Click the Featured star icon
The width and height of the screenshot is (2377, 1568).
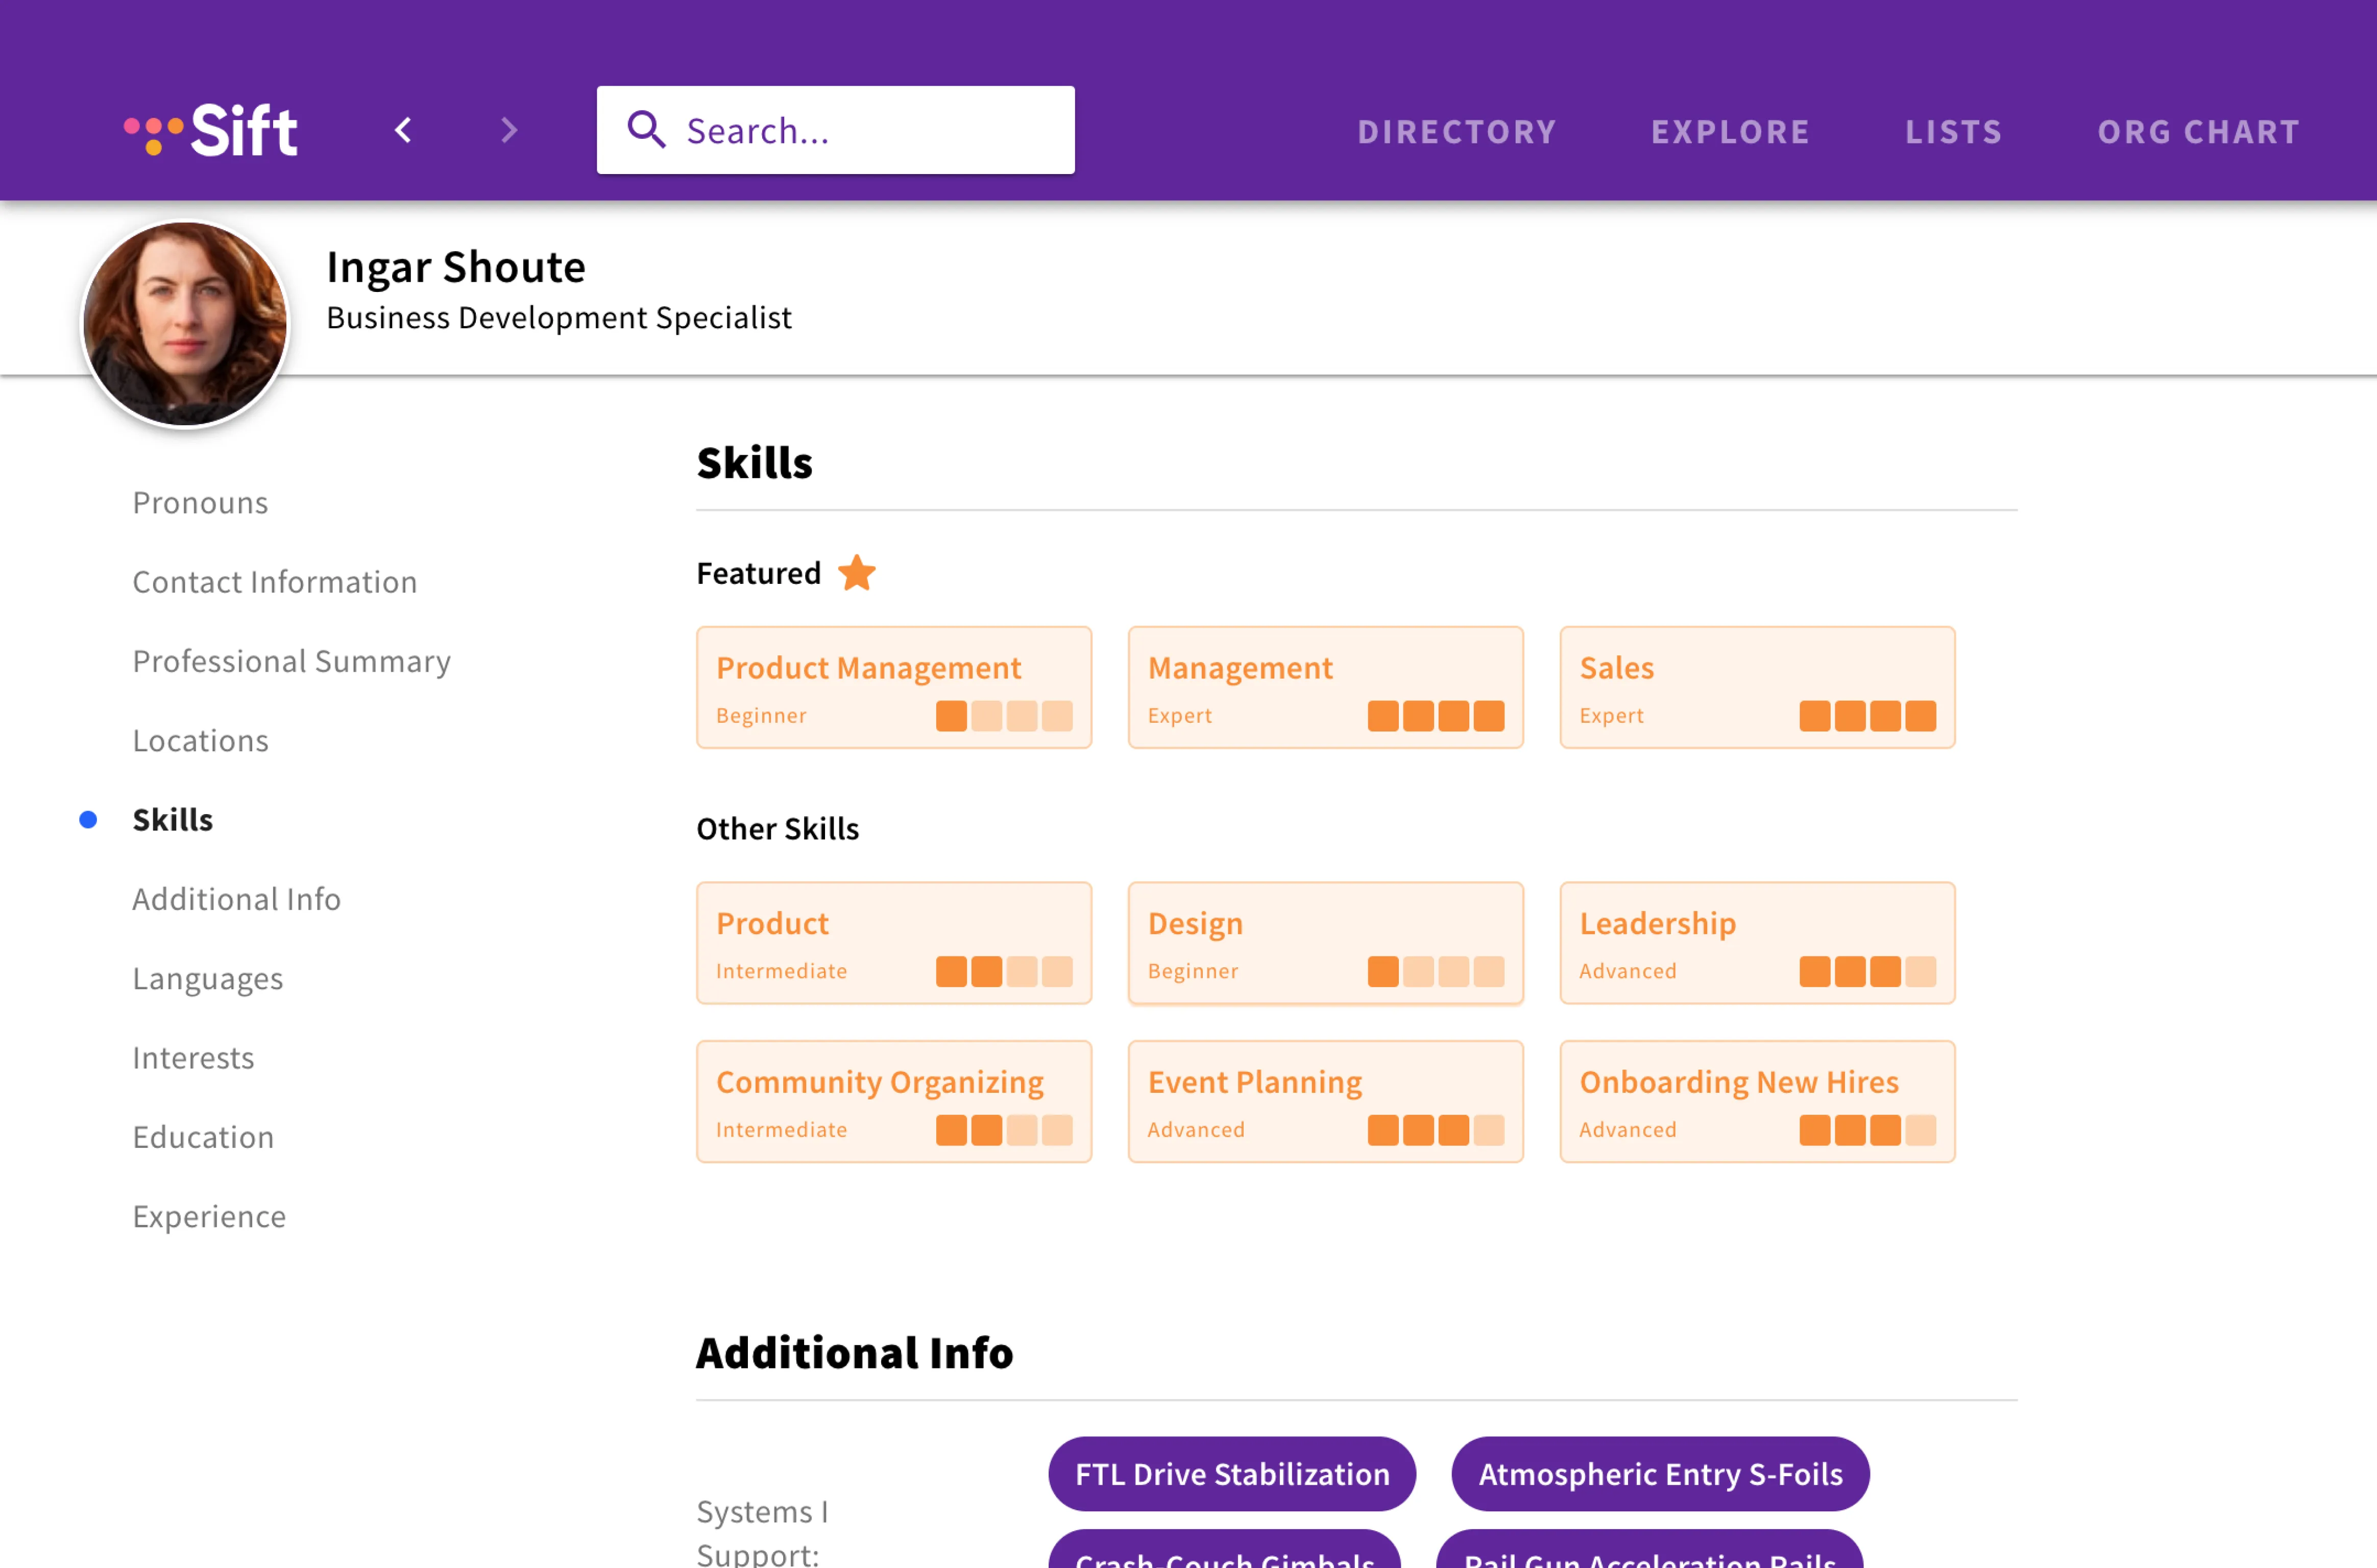pos(856,573)
